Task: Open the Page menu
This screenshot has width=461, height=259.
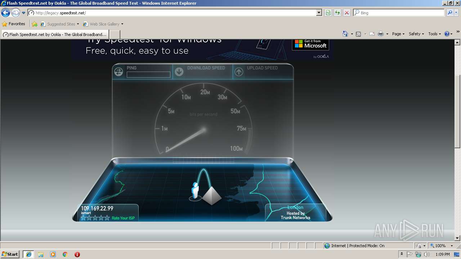Action: tap(398, 34)
